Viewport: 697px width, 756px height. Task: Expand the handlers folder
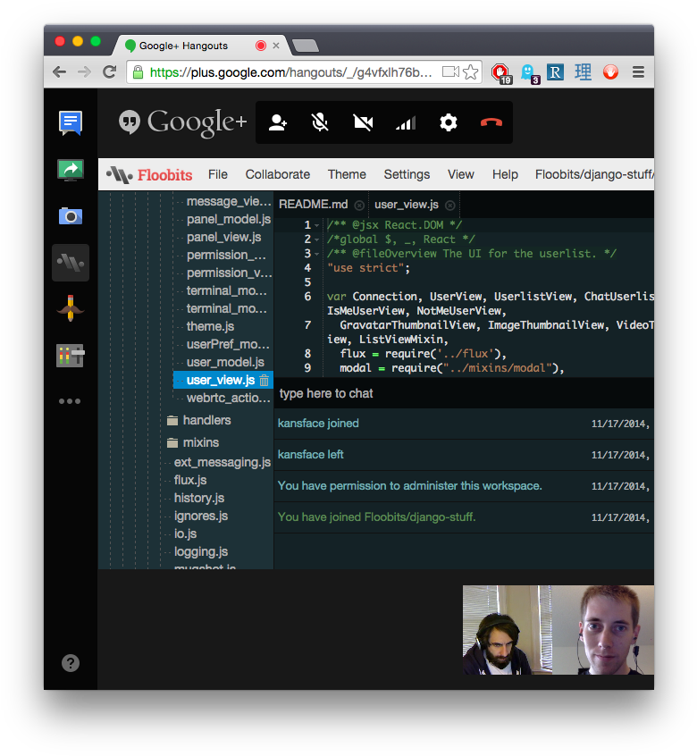click(199, 420)
